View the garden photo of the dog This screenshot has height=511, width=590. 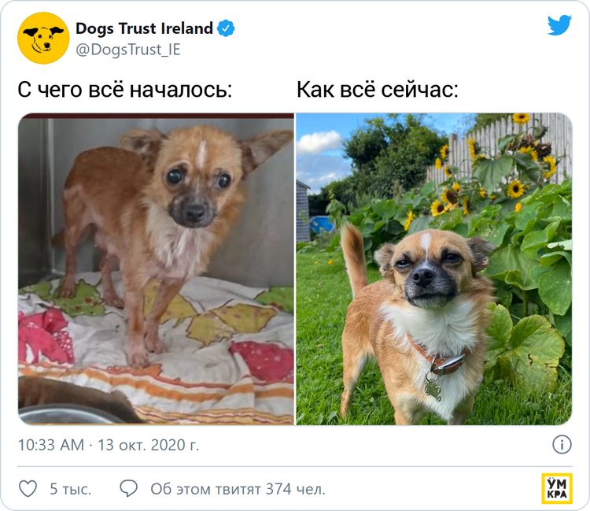434,268
